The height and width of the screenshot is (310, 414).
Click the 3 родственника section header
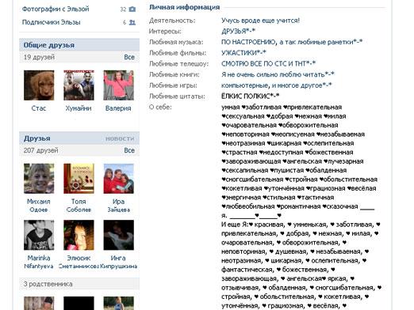tap(79, 284)
